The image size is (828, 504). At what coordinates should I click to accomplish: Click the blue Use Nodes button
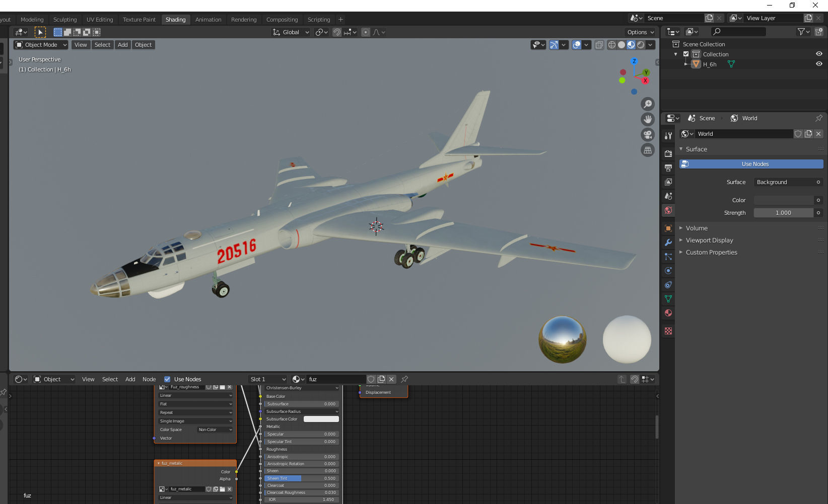coord(751,164)
